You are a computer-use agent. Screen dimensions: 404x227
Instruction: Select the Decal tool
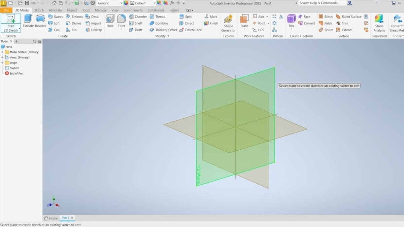93,16
